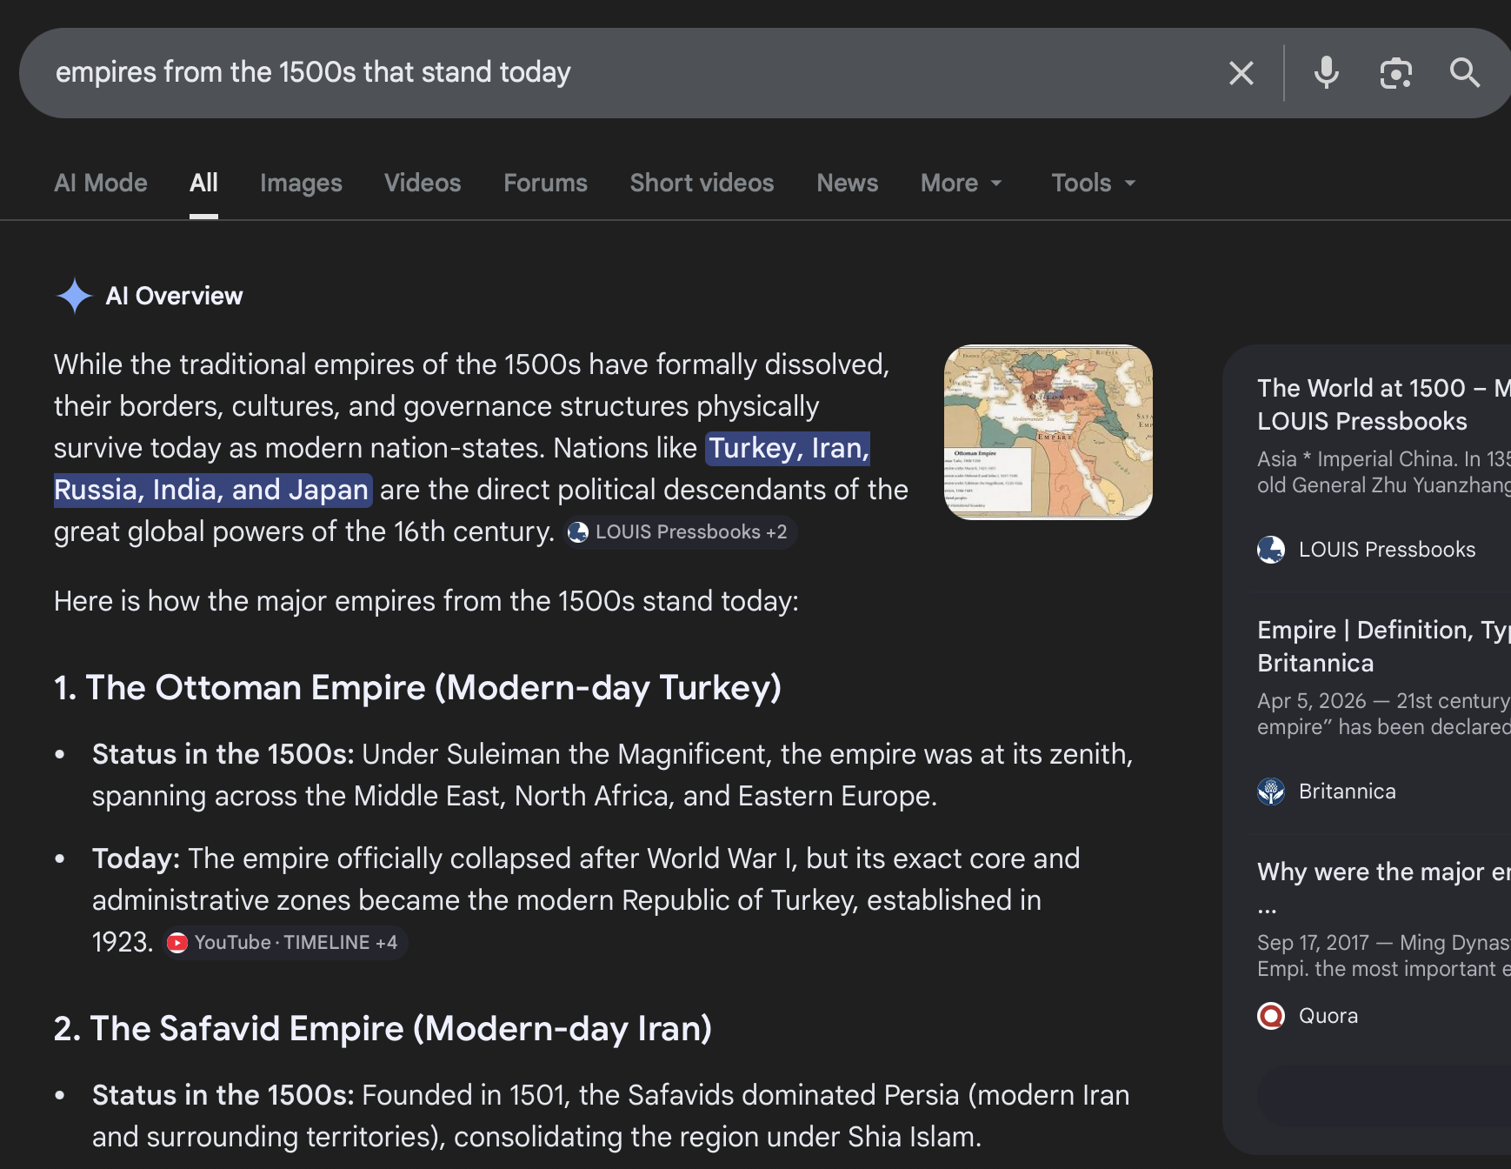Switch to the Images tab
The image size is (1511, 1169).
pos(301,183)
